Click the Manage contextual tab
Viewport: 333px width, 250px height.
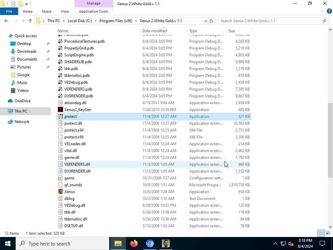[94, 3]
